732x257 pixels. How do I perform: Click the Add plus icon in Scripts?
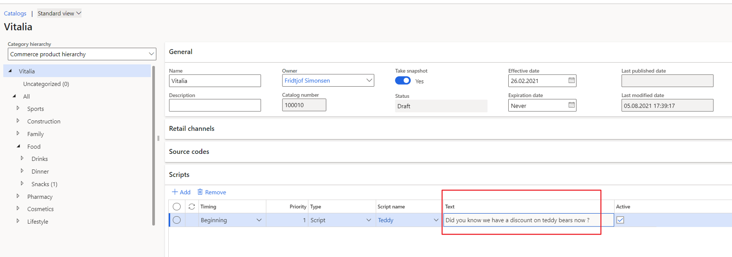click(175, 192)
